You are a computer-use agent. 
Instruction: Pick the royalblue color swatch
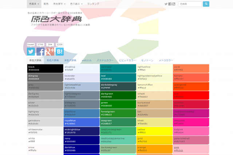coord(81,122)
